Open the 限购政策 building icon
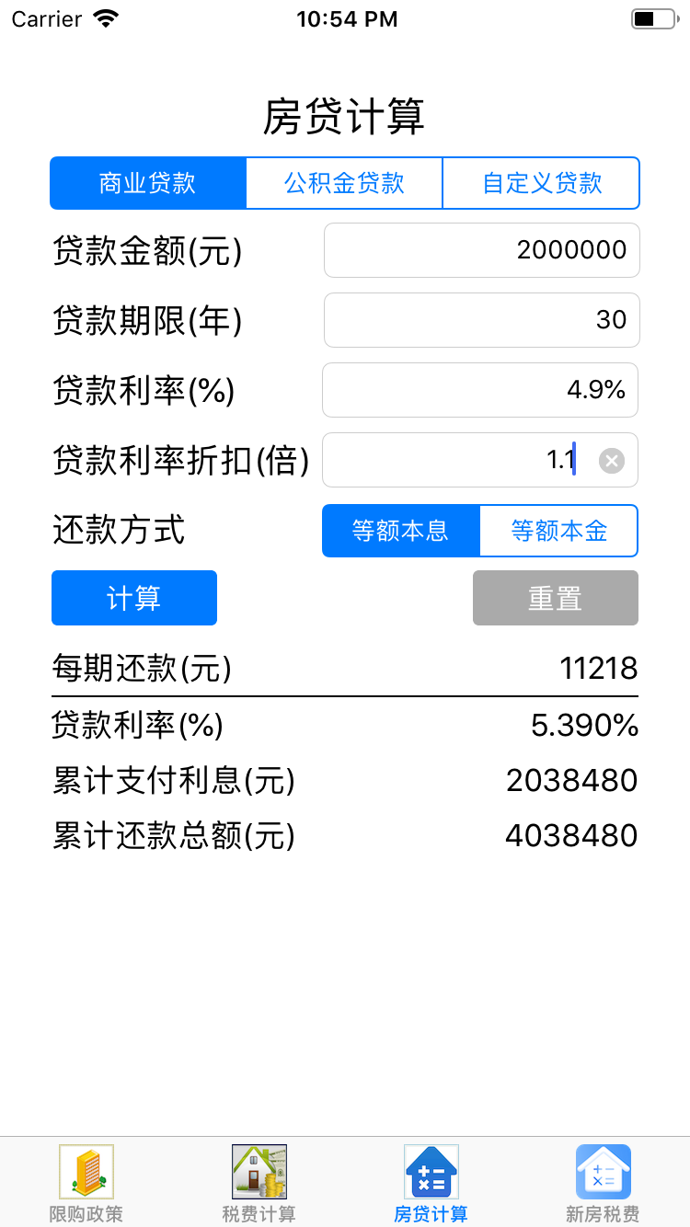This screenshot has width=690, height=1227. 86,1172
